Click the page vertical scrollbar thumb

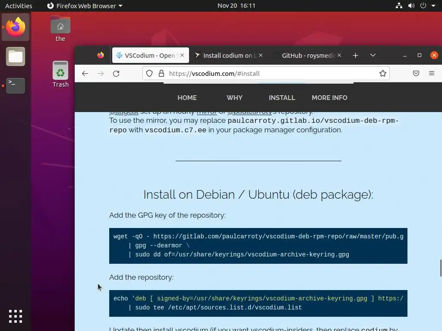tap(441, 268)
